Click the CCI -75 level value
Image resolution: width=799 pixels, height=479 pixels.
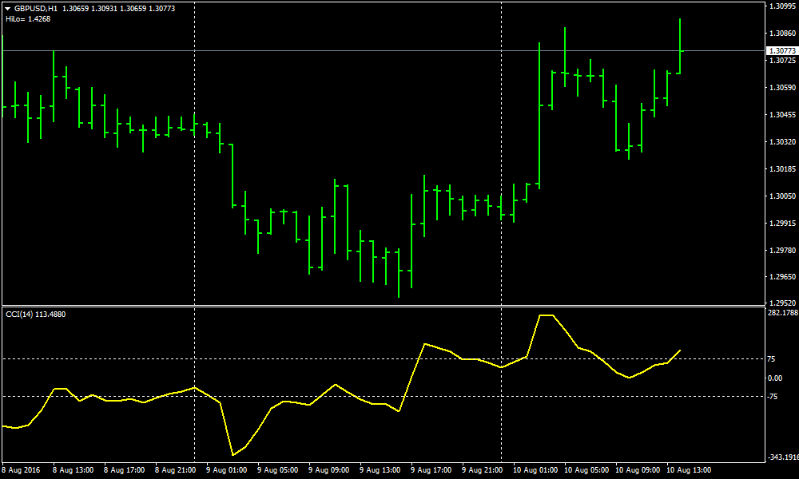click(x=773, y=396)
